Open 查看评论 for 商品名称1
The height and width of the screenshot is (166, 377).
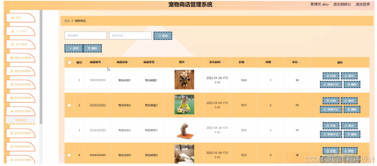[331, 84]
